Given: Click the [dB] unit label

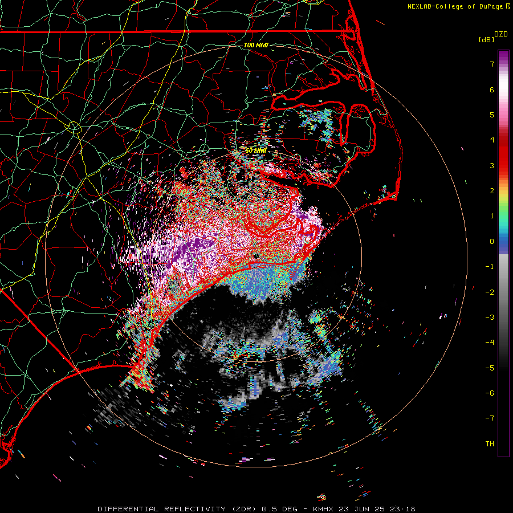Looking at the screenshot, I should pos(486,39).
